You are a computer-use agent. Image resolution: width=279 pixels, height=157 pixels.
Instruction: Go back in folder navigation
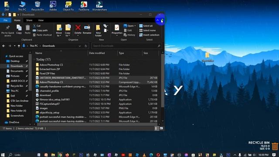click(x=4, y=46)
